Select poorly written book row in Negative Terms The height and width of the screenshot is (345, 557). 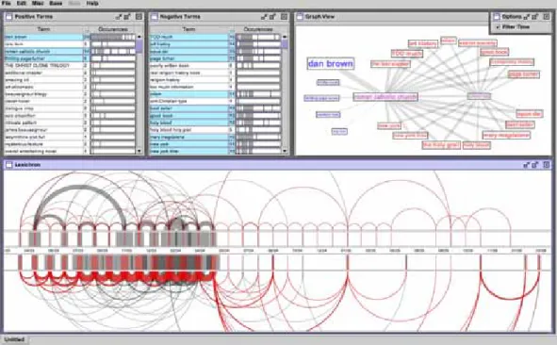216,66
